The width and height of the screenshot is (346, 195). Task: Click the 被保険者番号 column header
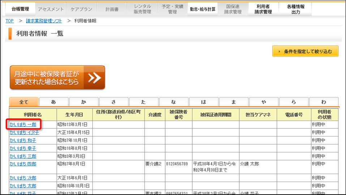[179, 114]
